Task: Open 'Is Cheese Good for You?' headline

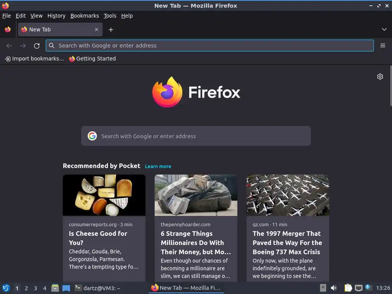Action: click(98, 238)
